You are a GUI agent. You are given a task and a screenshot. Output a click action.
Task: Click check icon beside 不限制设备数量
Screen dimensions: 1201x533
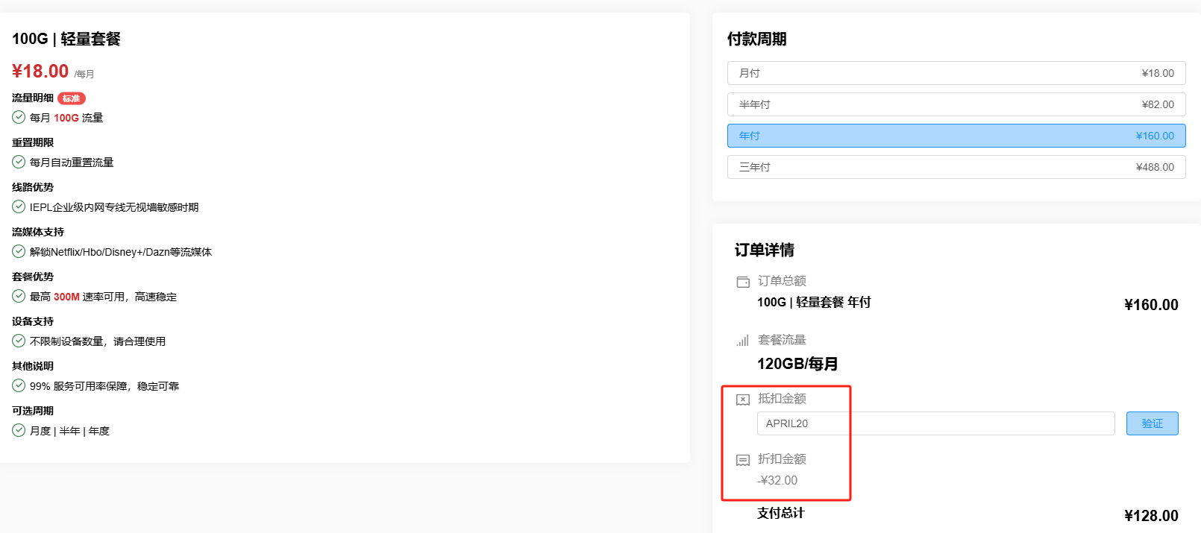coord(19,341)
